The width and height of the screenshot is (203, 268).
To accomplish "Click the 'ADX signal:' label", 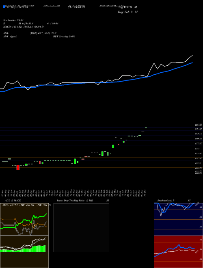I will [x=10, y=37].
